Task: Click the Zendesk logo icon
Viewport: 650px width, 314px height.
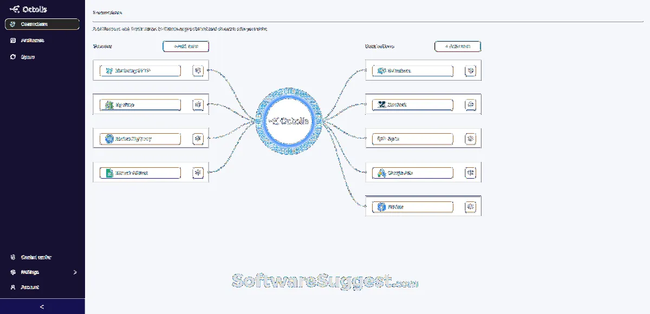Action: (382, 104)
